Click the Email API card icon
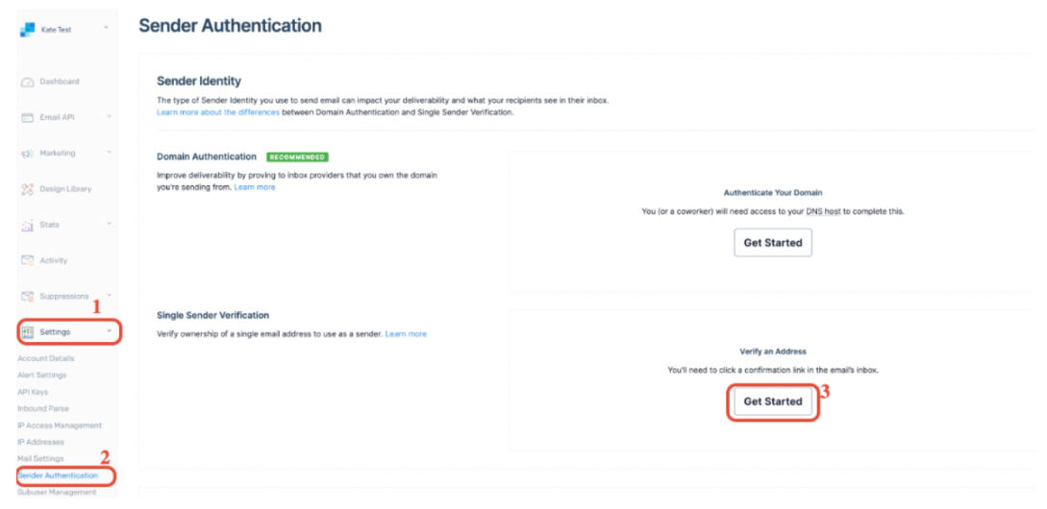This screenshot has width=1047, height=509. tap(28, 117)
